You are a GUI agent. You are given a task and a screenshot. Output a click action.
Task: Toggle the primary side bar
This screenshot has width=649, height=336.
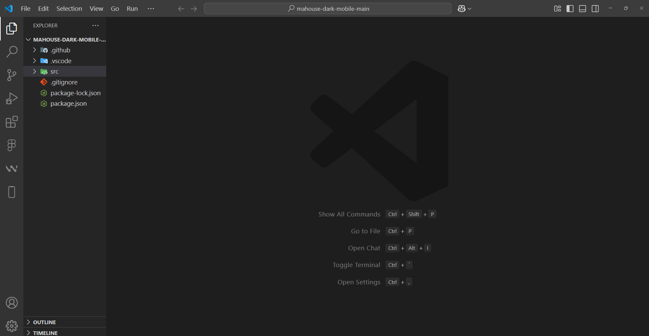pos(570,9)
